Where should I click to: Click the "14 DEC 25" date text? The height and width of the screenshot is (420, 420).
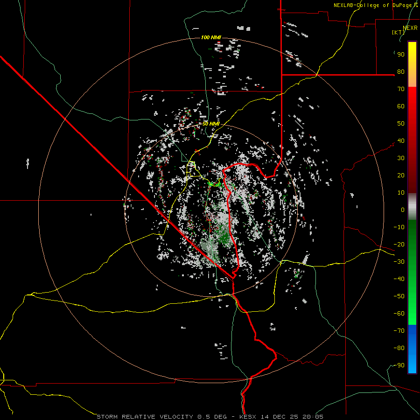[x=280, y=417]
